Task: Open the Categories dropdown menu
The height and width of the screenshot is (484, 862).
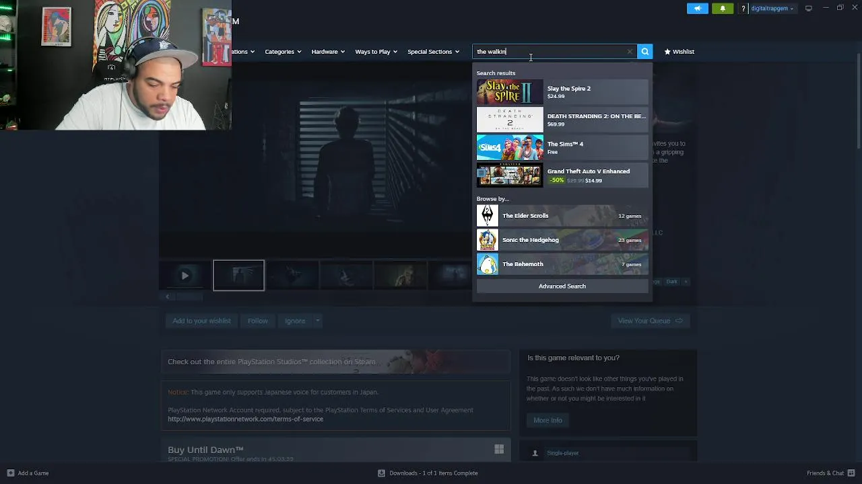Action: click(283, 52)
